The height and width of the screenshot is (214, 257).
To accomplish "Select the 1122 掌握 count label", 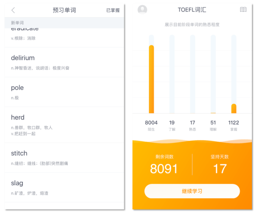I will pyautogui.click(x=234, y=125).
